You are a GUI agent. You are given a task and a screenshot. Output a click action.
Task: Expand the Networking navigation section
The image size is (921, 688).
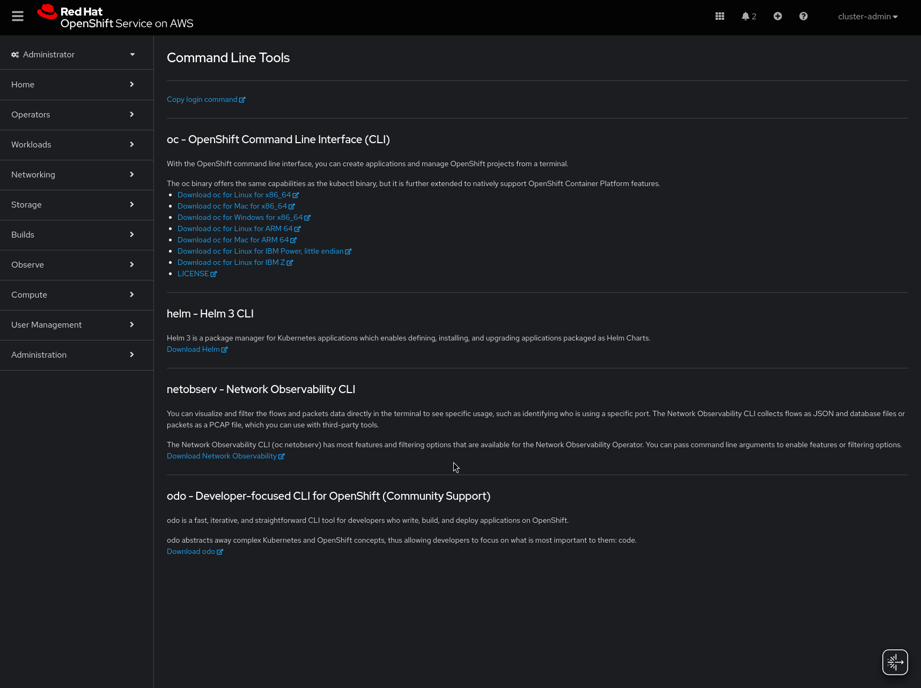click(x=77, y=175)
